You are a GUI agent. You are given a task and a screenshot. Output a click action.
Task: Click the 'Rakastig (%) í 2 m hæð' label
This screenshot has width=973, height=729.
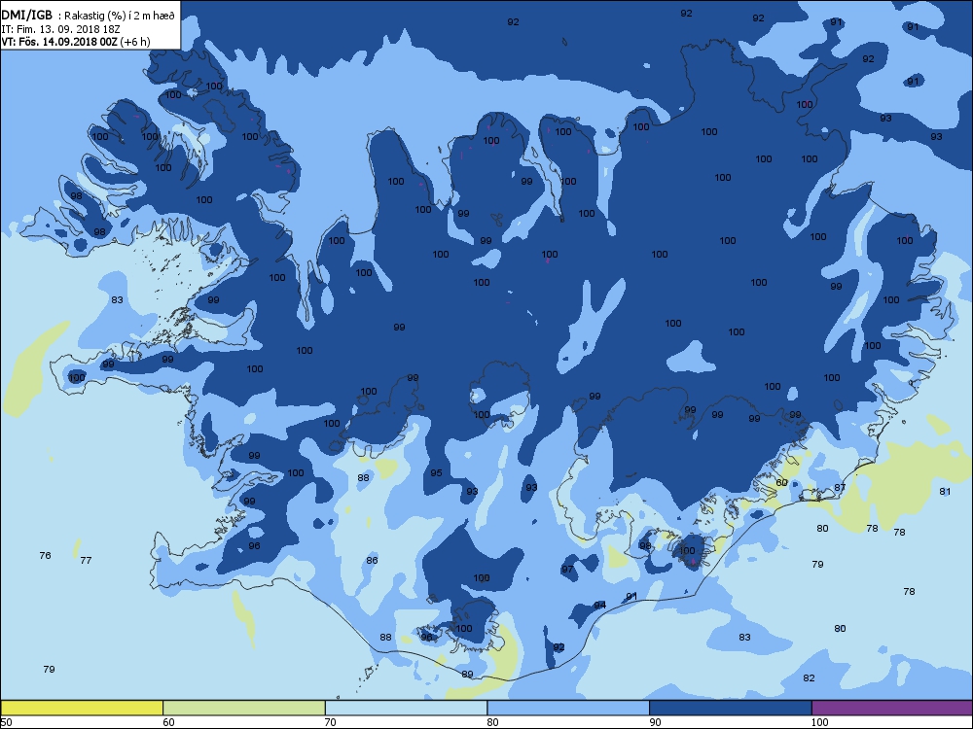pos(119,17)
